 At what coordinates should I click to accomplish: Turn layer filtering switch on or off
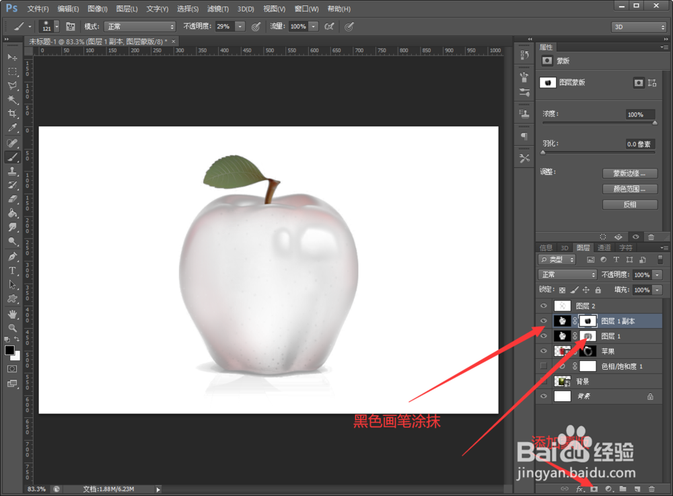tap(660, 259)
